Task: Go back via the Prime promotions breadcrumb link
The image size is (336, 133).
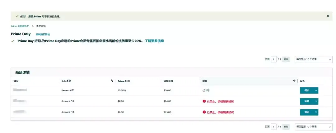Action: pos(20,26)
